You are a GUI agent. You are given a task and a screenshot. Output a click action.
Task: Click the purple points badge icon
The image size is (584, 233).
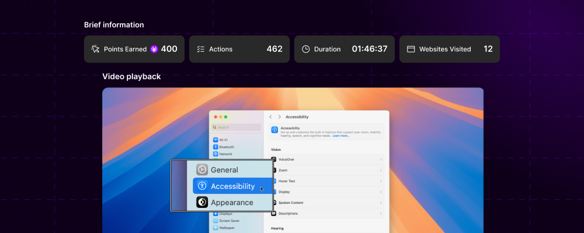click(154, 49)
